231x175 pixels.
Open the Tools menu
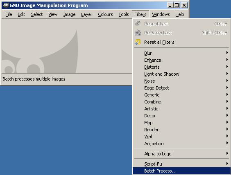(124, 14)
